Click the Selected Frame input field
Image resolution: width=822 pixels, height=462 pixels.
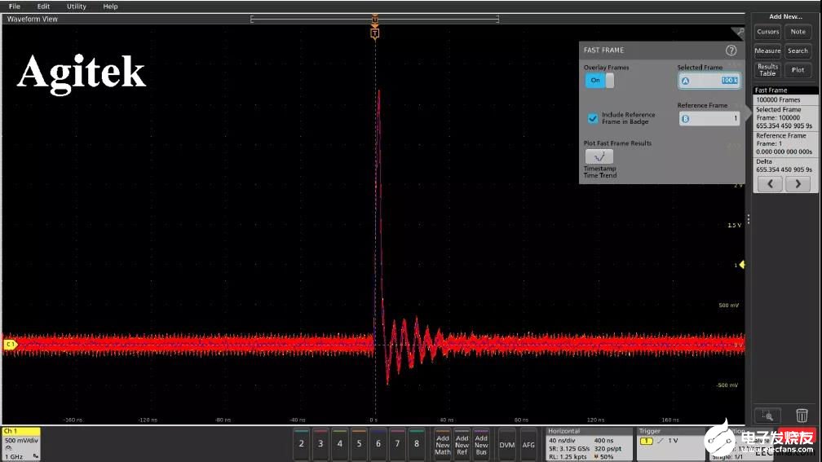[709, 81]
